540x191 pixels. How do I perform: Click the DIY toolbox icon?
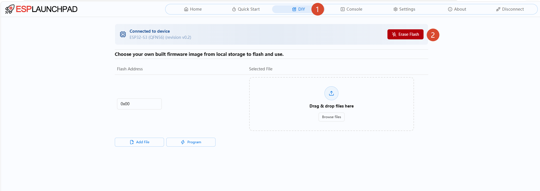(294, 9)
